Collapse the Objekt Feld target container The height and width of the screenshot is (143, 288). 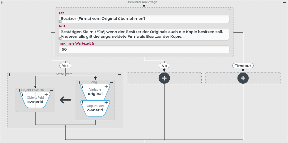52,90
